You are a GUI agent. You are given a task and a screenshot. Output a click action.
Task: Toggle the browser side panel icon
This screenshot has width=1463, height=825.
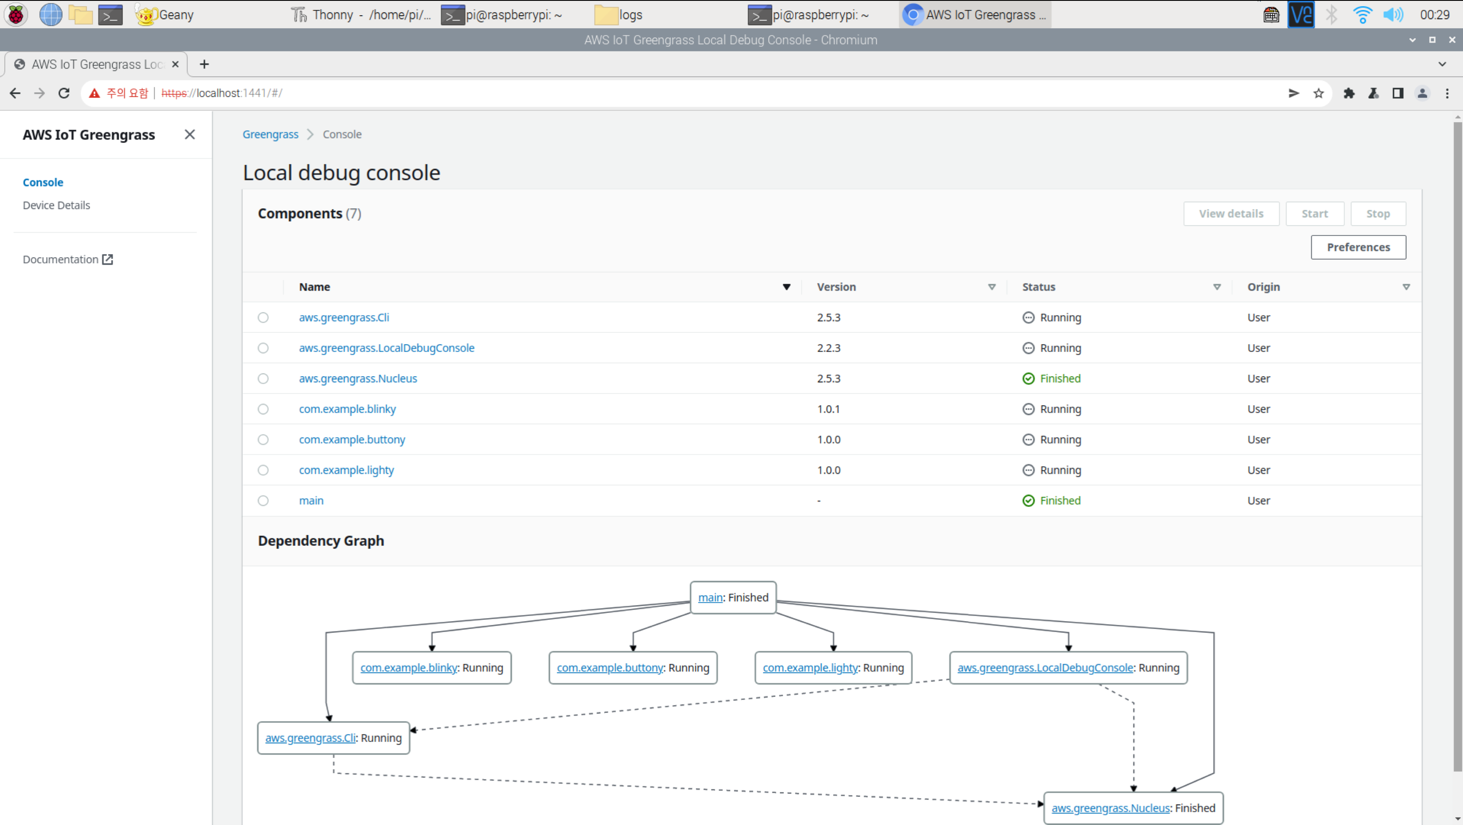(x=1398, y=93)
